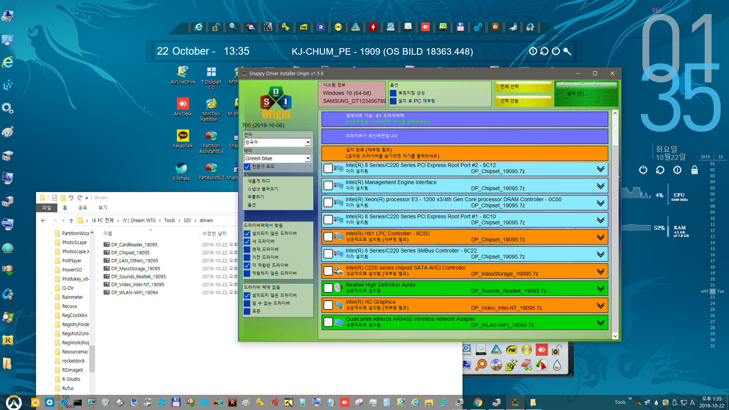Toggle current drivers filter (현재 드라이버)
The width and height of the screenshot is (729, 410).
click(x=247, y=249)
